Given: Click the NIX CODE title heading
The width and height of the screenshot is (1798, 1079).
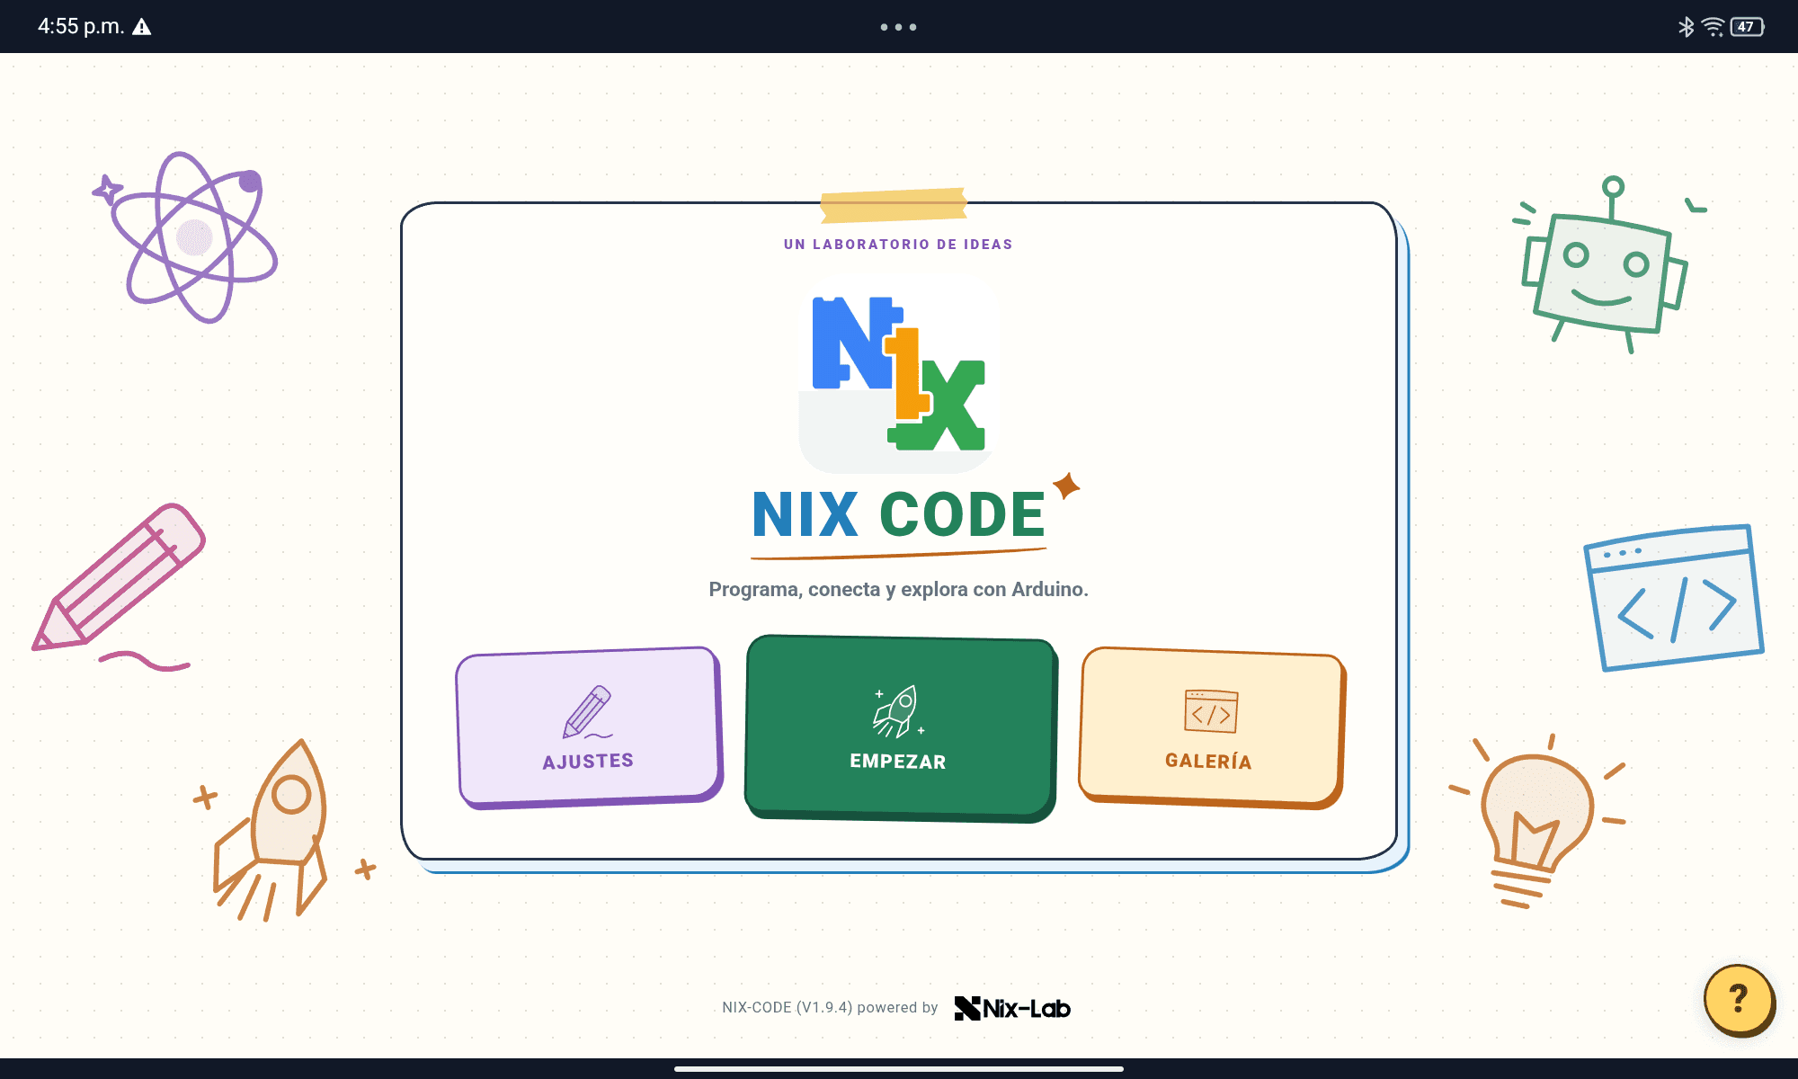Looking at the screenshot, I should pyautogui.click(x=899, y=515).
